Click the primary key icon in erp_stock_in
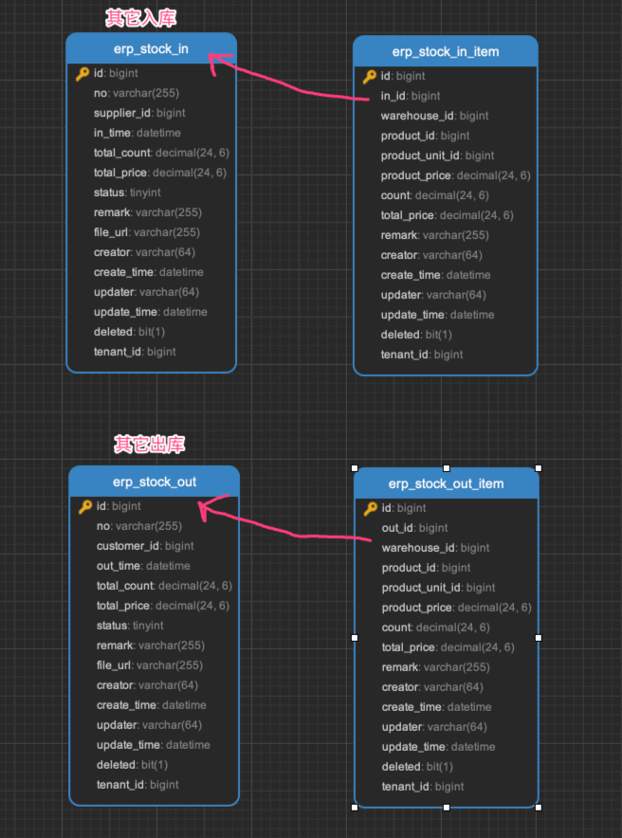This screenshot has height=838, width=622. pos(82,73)
